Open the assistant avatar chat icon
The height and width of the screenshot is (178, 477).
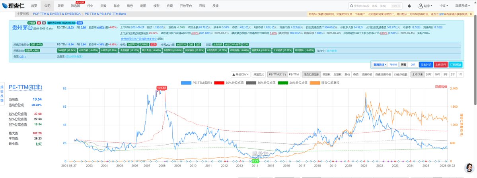pos(469,168)
